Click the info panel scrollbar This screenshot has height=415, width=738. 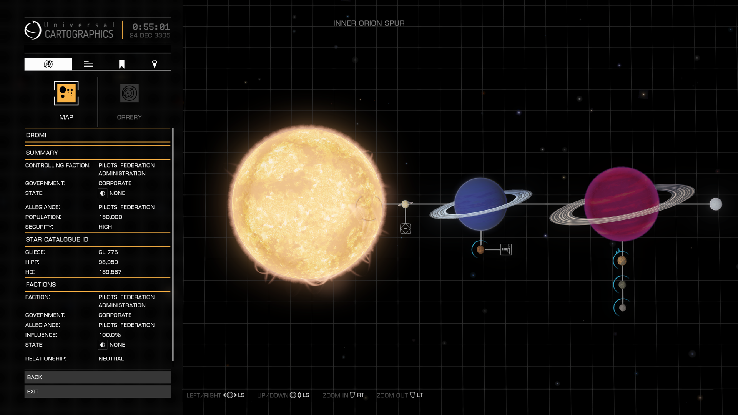coord(173,244)
